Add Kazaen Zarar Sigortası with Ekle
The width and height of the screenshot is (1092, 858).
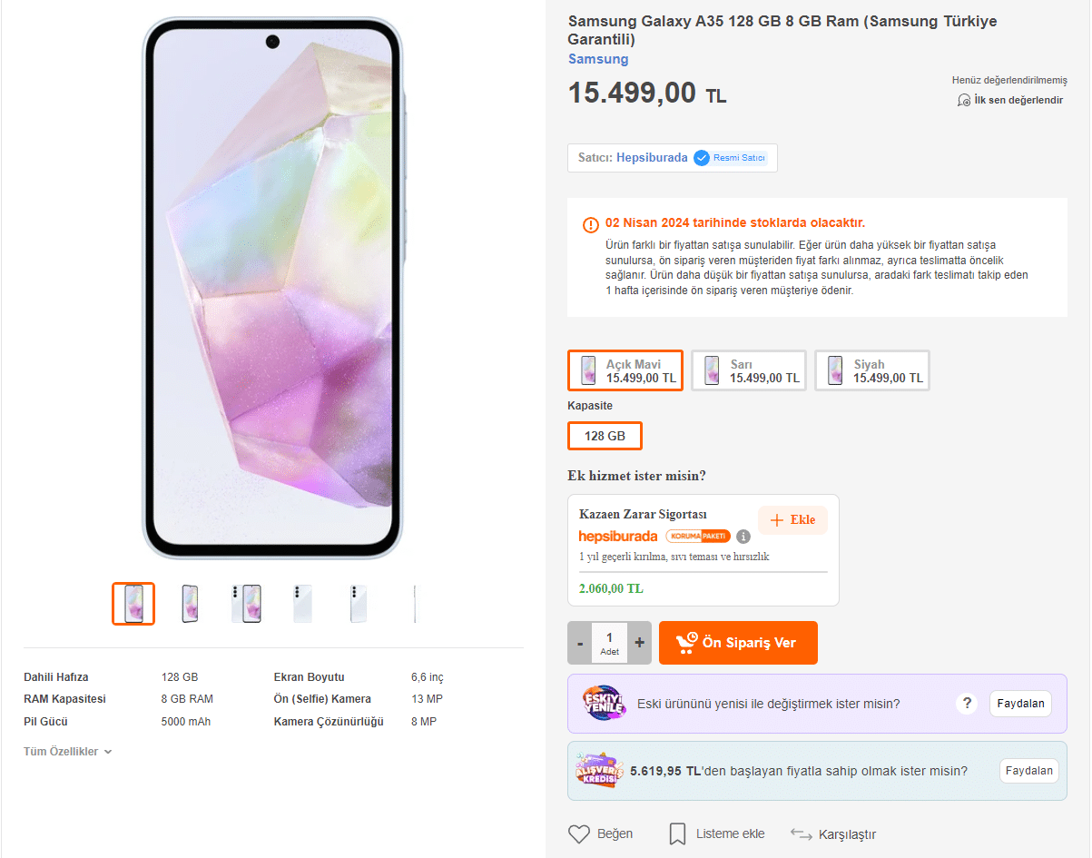pos(792,520)
